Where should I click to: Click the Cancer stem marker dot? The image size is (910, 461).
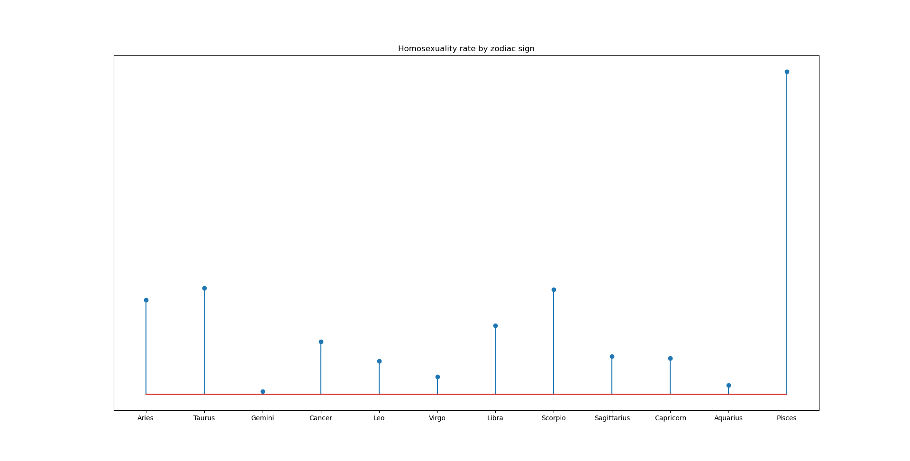tap(321, 342)
